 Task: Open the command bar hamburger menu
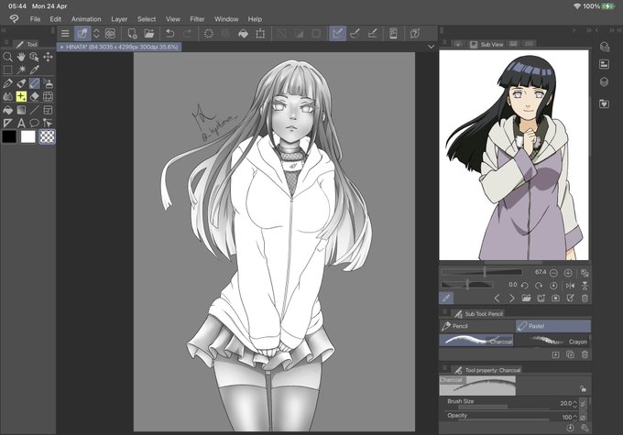pyautogui.click(x=65, y=33)
